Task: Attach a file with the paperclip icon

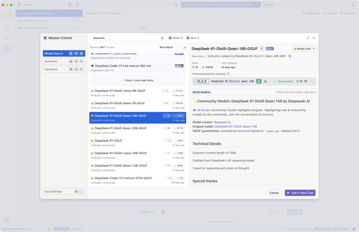Action: tap(163, 212)
